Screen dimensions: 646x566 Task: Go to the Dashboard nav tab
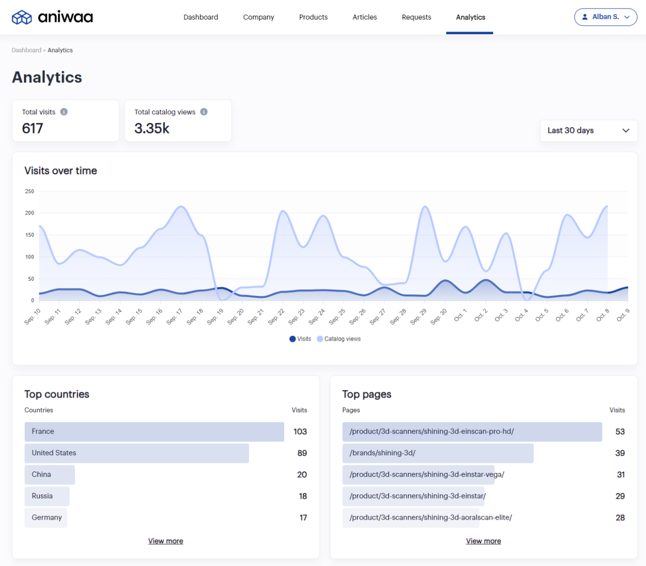(x=201, y=17)
